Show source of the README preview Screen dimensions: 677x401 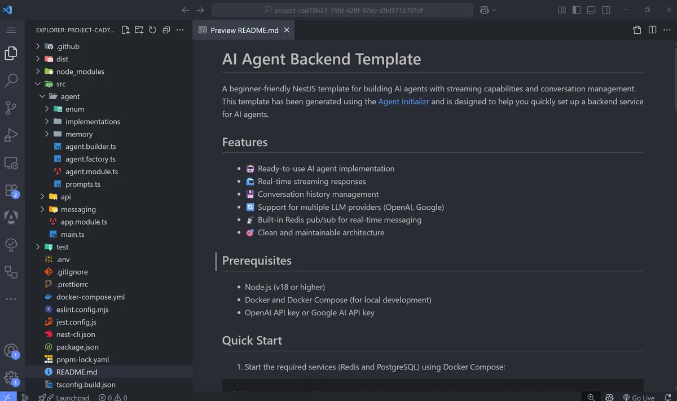coord(637,30)
